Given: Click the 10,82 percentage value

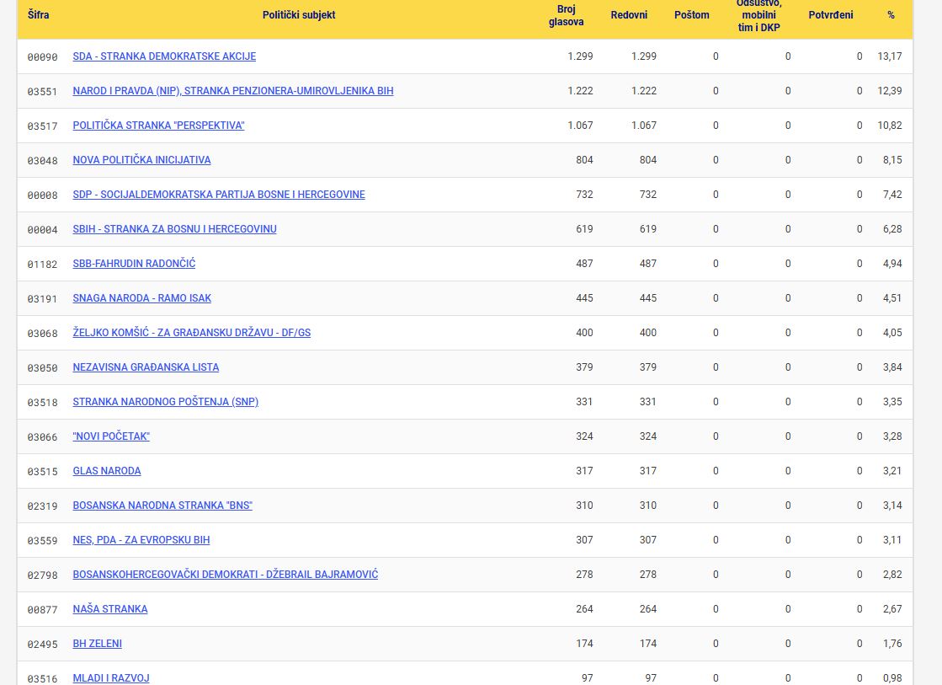Looking at the screenshot, I should coord(890,126).
